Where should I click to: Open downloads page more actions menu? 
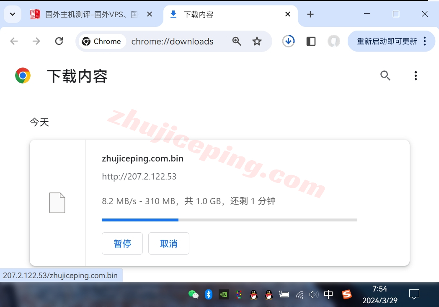416,75
